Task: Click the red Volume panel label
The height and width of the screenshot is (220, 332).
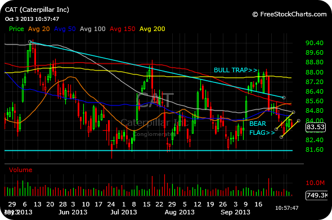Action: (x=20, y=170)
